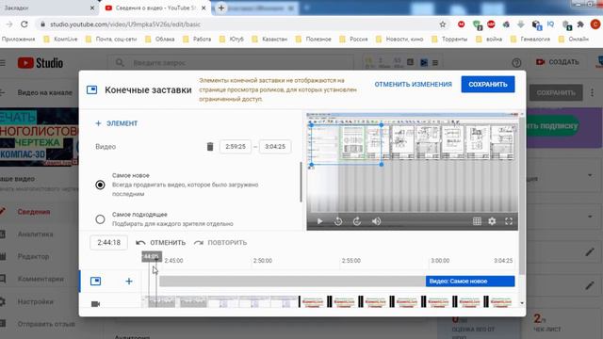Image resolution: width=603 pixels, height=339 pixels.
Task: Skip forward ten seconds in the video preview
Action: (357, 221)
